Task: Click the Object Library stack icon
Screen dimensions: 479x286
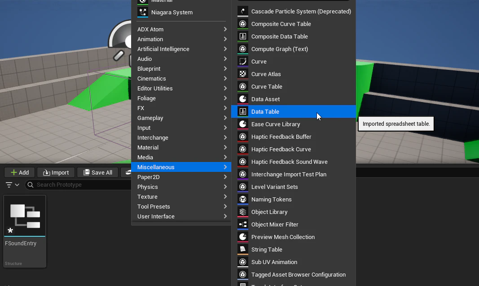Action: (242, 212)
